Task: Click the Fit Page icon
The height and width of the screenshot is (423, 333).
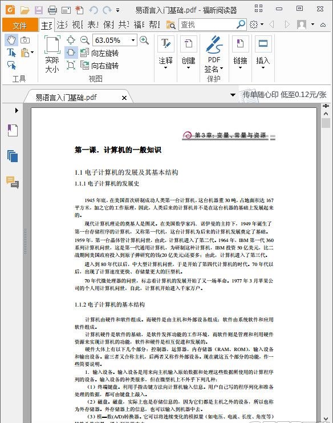Action: click(71, 40)
